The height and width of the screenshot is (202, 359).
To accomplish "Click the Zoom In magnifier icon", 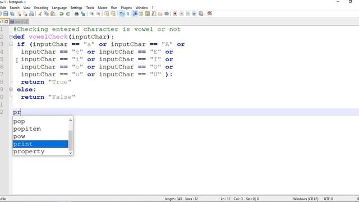I will click(x=91, y=13).
